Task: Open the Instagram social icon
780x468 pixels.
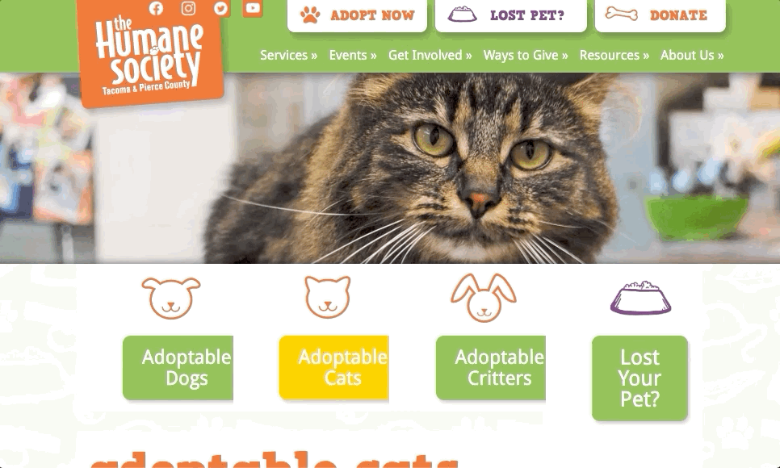Action: pyautogui.click(x=188, y=8)
